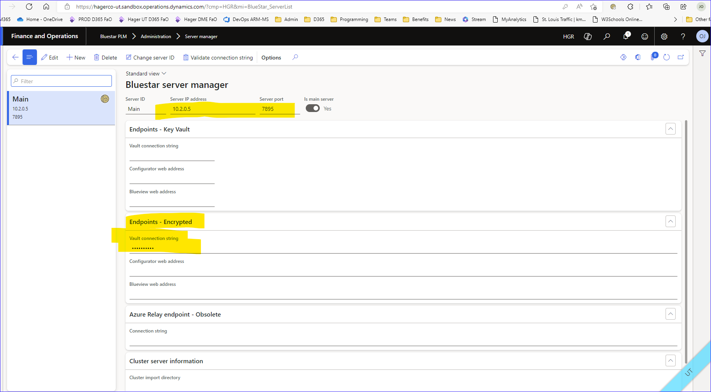Add this page to favorites
Viewport: 711px width, 392px height.
click(x=593, y=7)
